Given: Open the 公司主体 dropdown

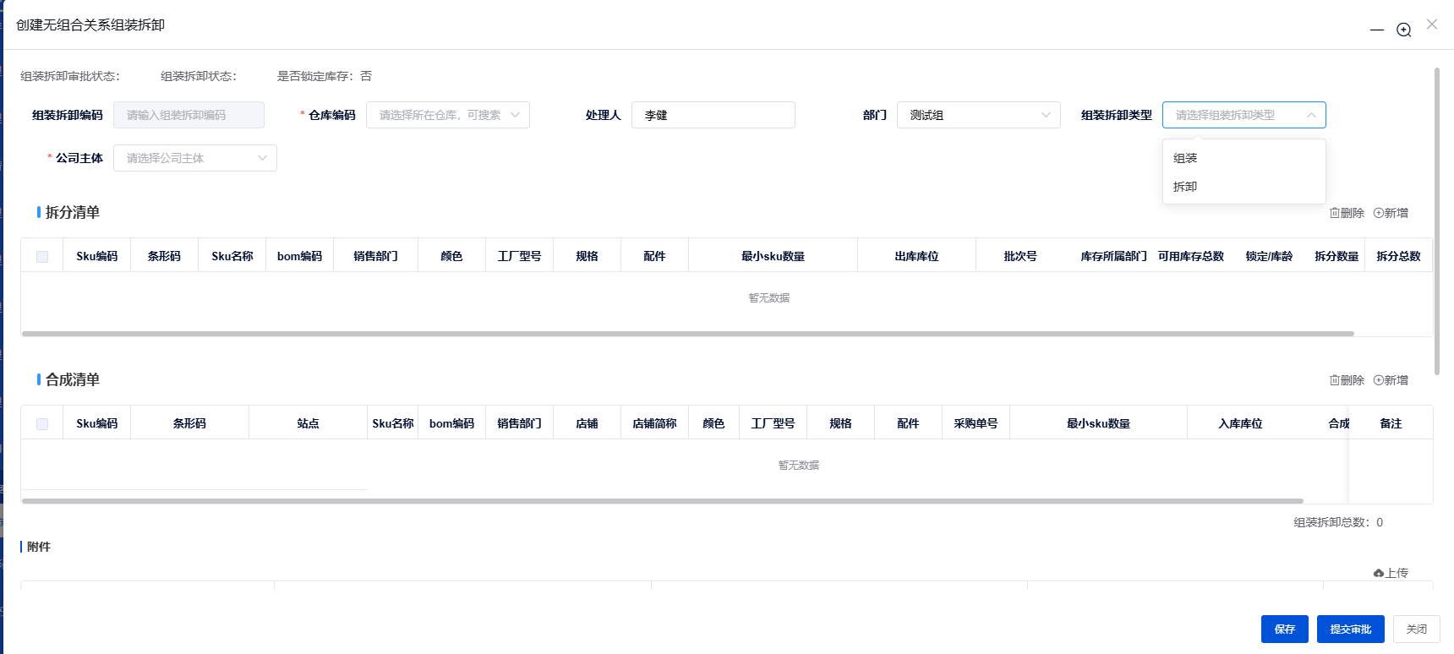Looking at the screenshot, I should pyautogui.click(x=194, y=158).
